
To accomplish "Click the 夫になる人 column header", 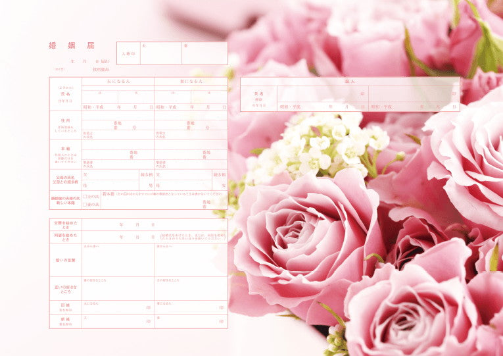I will pyautogui.click(x=118, y=80).
